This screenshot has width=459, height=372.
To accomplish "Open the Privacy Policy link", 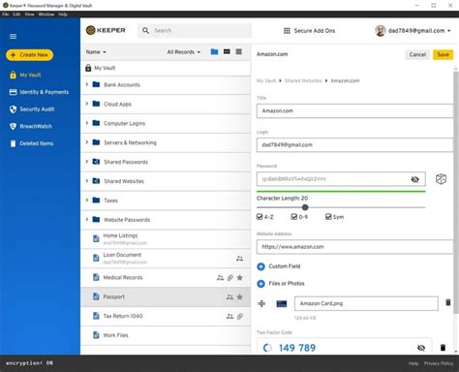I will [439, 363].
